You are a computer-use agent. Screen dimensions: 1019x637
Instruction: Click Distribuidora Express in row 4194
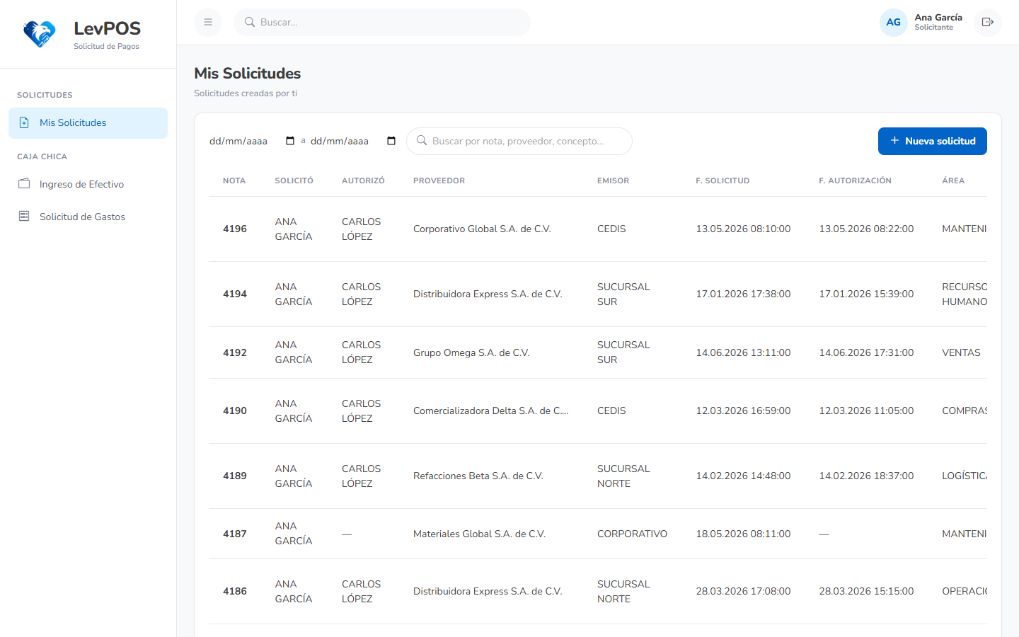click(x=488, y=294)
